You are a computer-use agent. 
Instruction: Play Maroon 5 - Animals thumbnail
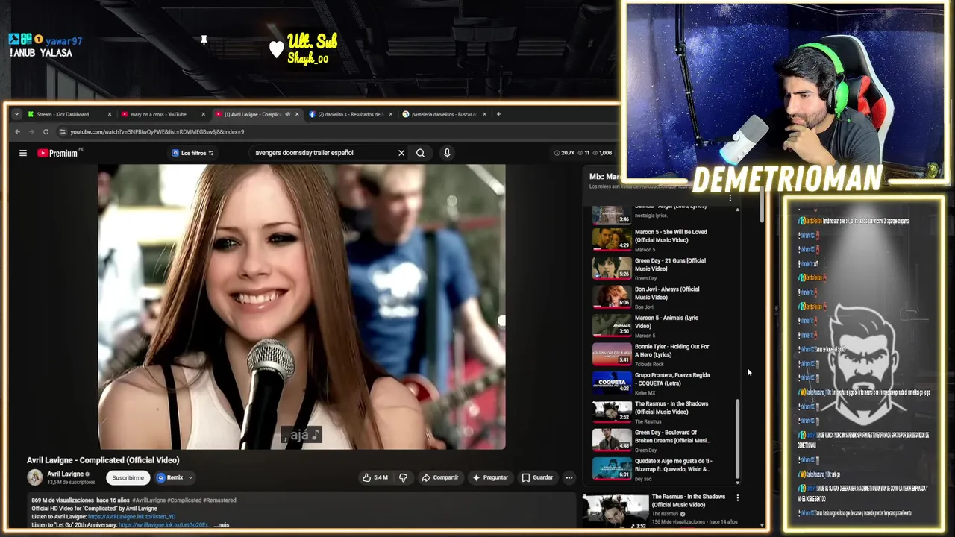(612, 326)
